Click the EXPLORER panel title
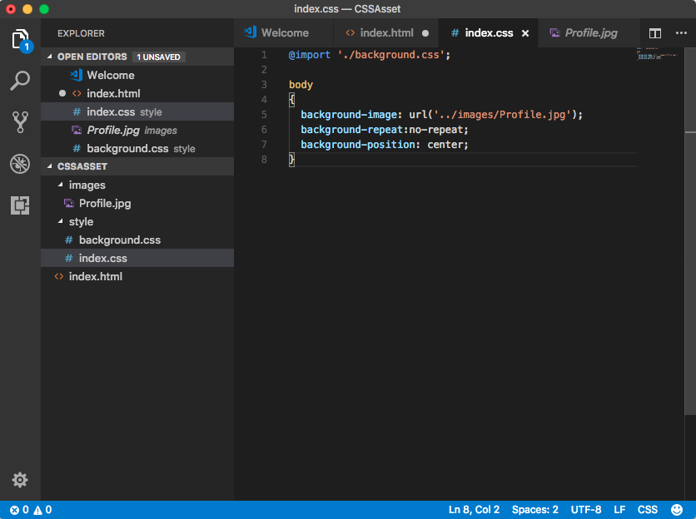Screen dimensions: 696x519 81,33
